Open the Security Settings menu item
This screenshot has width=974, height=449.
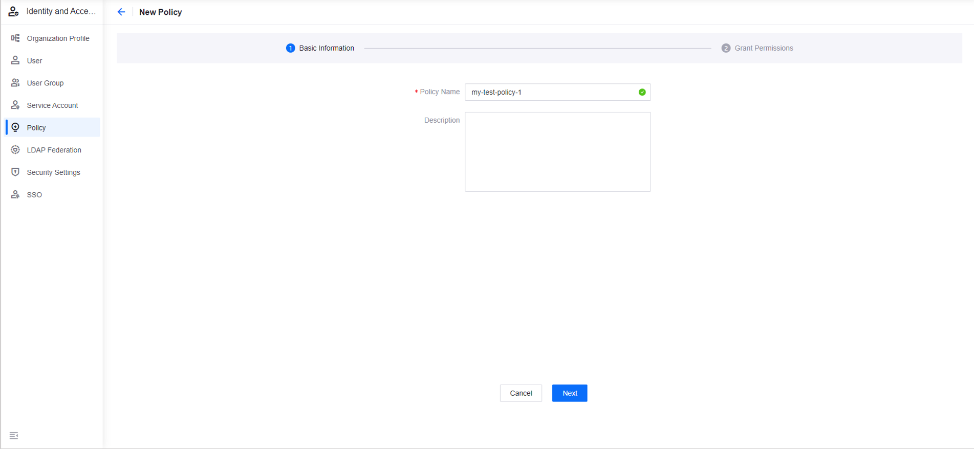coord(53,172)
